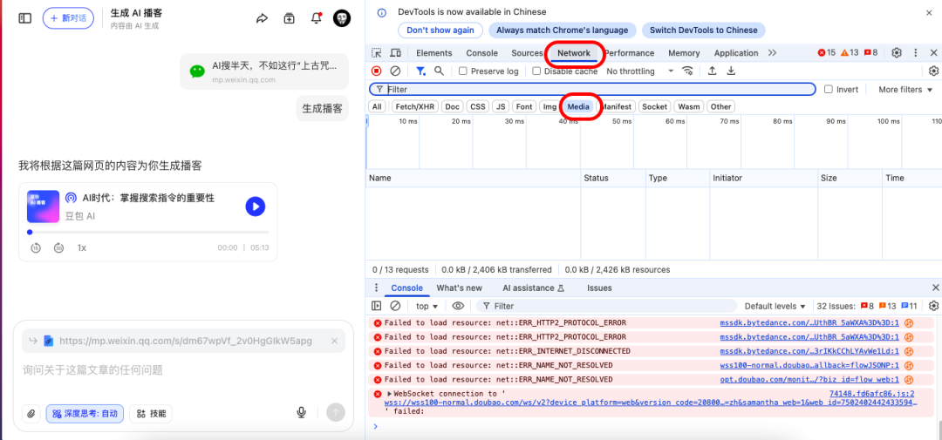Screen dimensions: 942x440
Task: Toggle the network filter funnel icon
Action: point(421,71)
